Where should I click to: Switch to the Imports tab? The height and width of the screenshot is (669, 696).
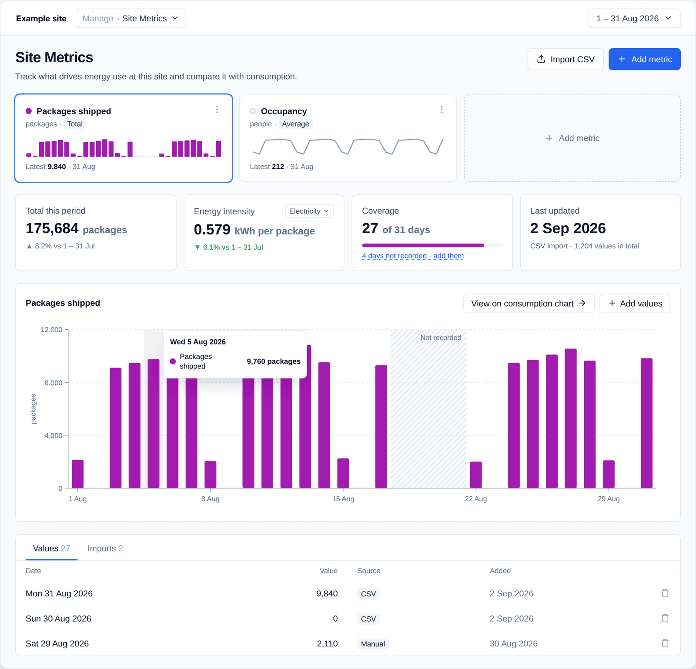point(105,549)
